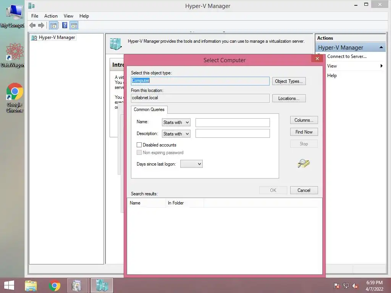Switch to Hyper-V Manager taskbar icon
The image size is (391, 293).
coord(102,285)
